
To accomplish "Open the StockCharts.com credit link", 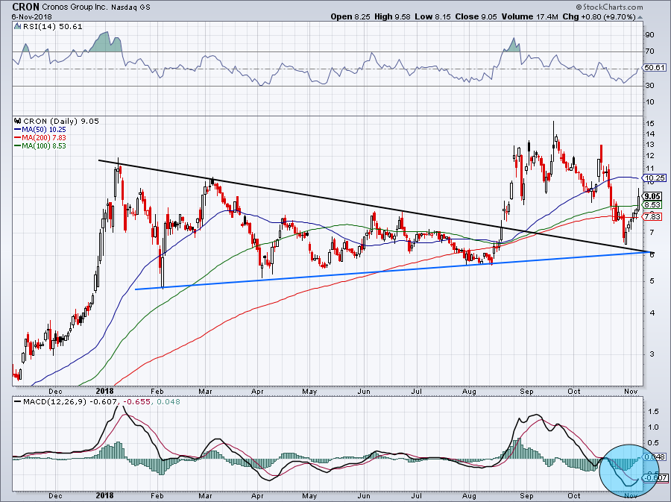I will [609, 7].
